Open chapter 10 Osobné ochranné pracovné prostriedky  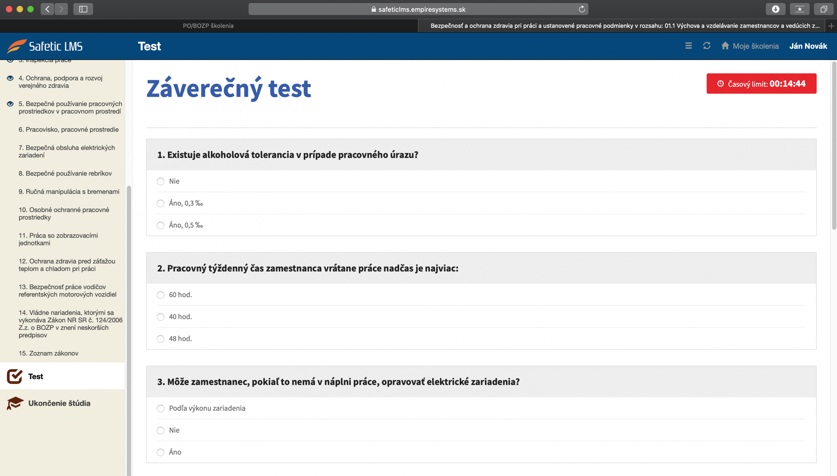click(64, 213)
